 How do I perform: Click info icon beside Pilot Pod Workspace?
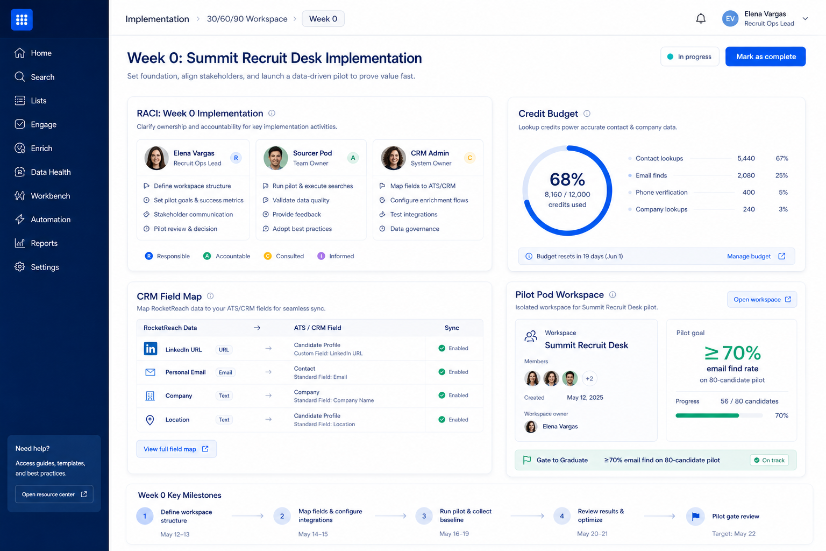point(613,295)
